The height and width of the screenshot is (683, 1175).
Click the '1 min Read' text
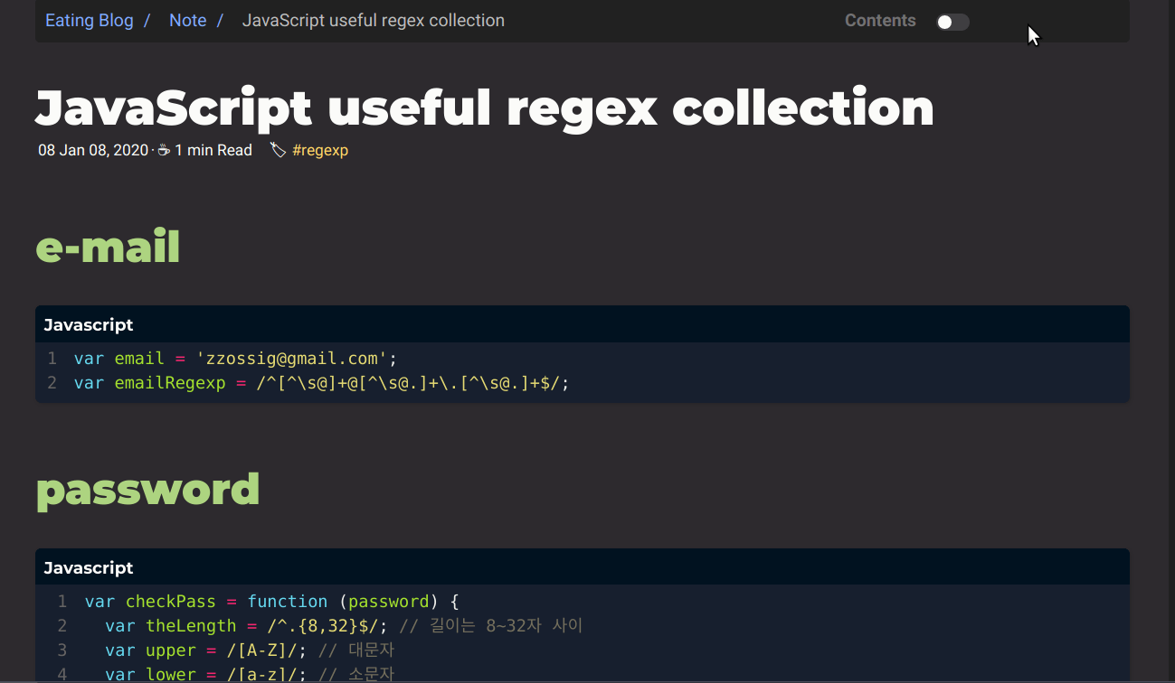pyautogui.click(x=213, y=150)
